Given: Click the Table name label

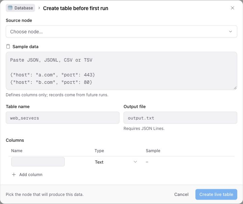Looking at the screenshot, I should [18, 106].
